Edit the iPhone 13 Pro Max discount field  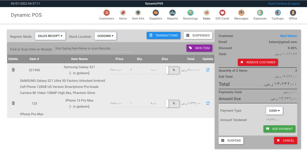pyautogui.click(x=158, y=103)
